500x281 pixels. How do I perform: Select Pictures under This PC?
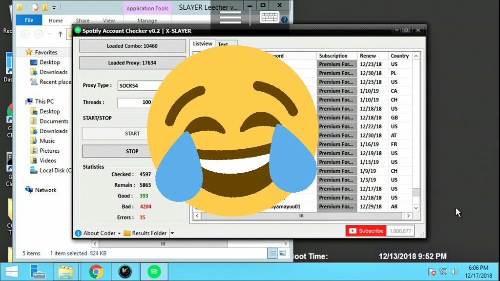49,151
